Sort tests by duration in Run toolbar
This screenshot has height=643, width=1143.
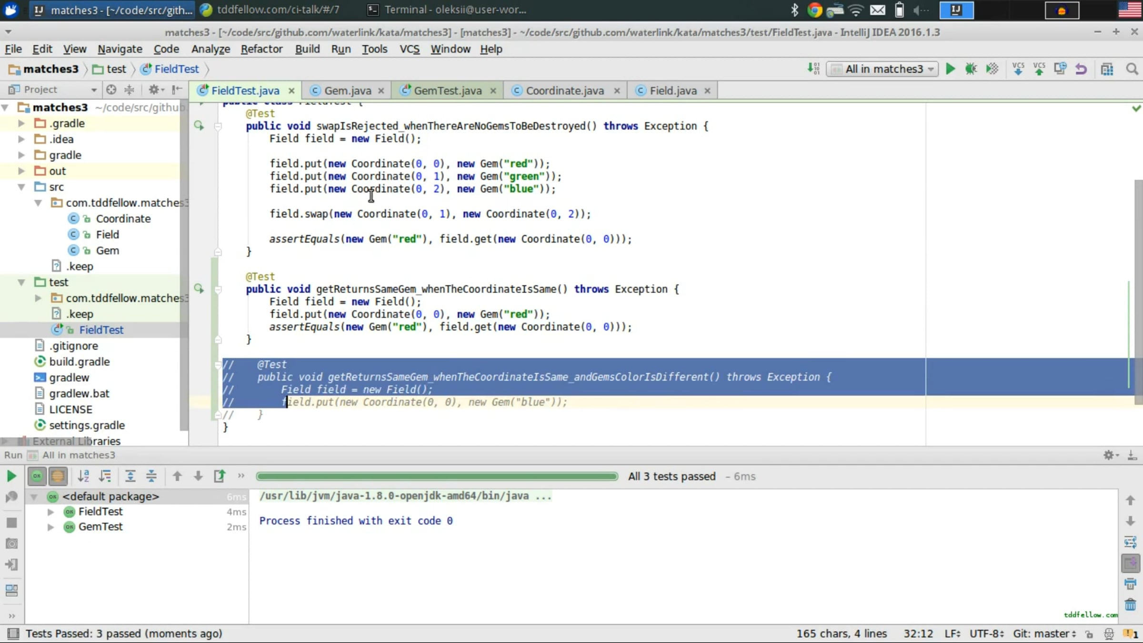[105, 476]
